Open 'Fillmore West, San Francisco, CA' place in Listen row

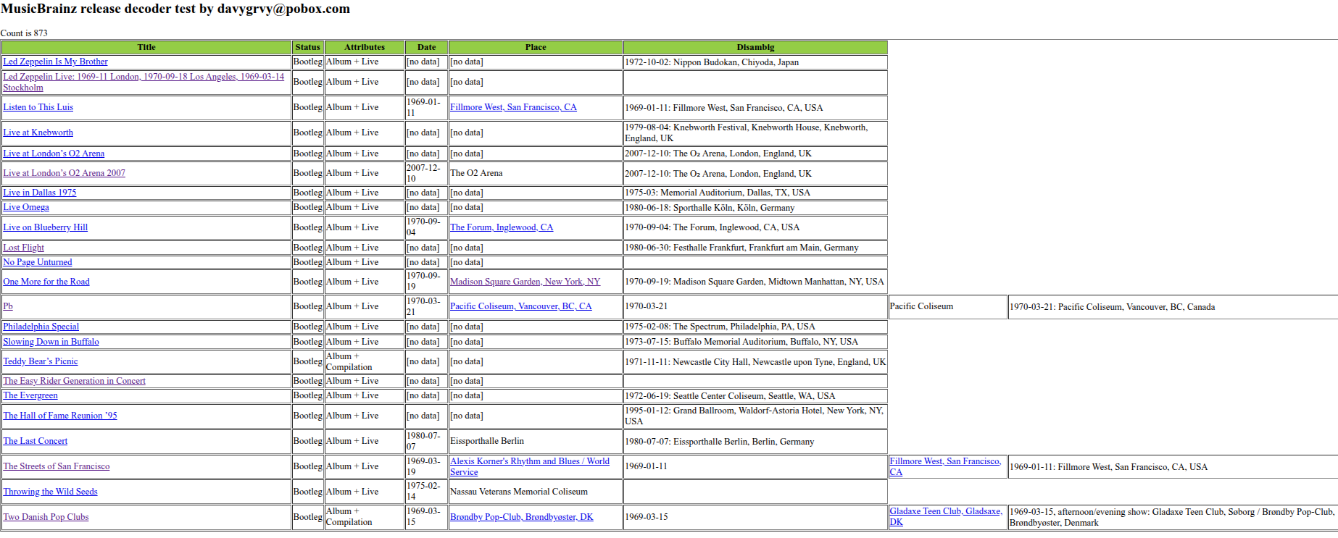point(513,107)
